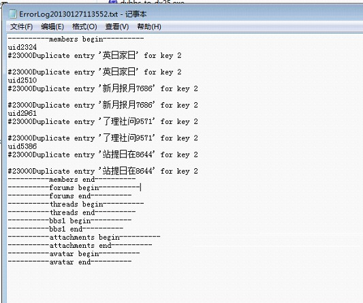363x303 pixels.
Task: Place cursor in forums end line
Action: [x=69, y=196]
